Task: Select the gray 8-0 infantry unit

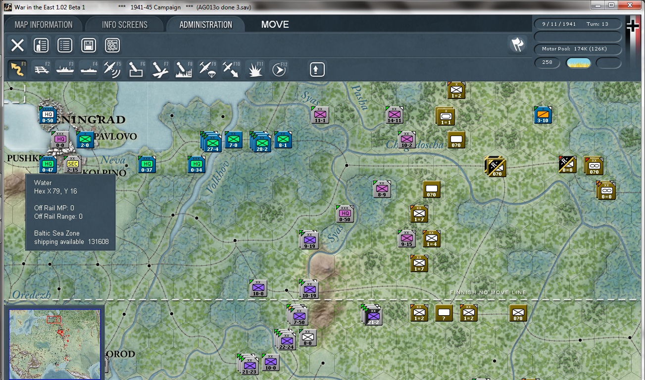Action: tap(307, 338)
